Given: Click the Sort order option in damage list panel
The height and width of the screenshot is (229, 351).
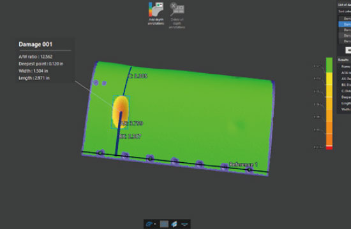Looking at the screenshot, I should [x=344, y=11].
